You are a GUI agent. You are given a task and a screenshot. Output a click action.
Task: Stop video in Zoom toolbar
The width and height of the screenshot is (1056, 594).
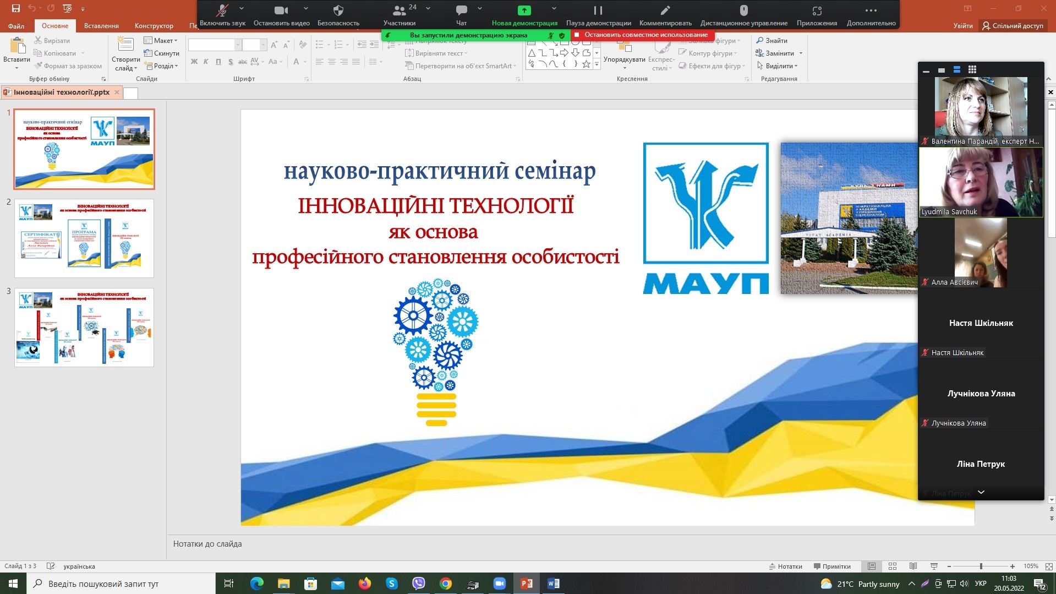pos(281,14)
